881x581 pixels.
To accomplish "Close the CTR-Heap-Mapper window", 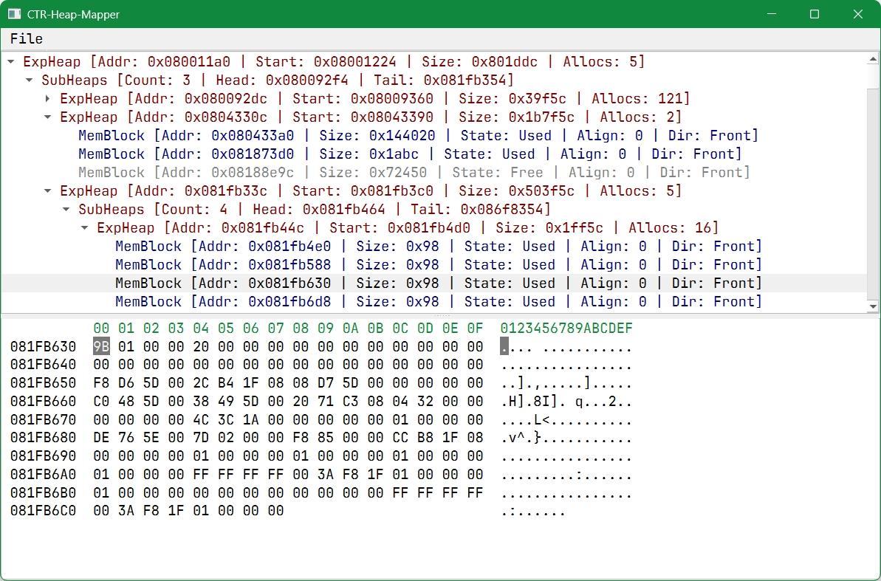I will point(858,14).
